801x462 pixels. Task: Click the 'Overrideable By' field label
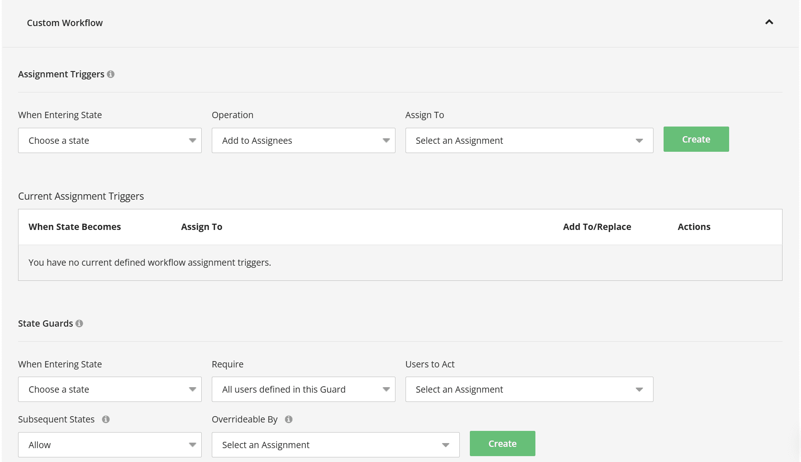[245, 419]
